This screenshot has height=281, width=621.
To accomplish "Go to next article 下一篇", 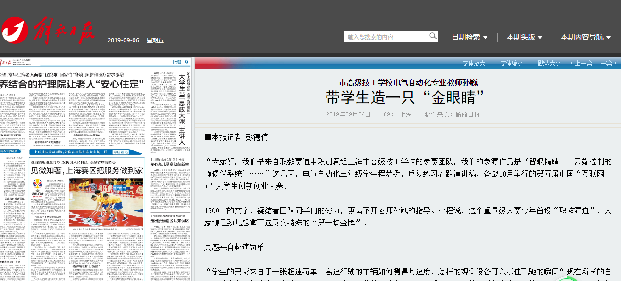I will [x=603, y=63].
